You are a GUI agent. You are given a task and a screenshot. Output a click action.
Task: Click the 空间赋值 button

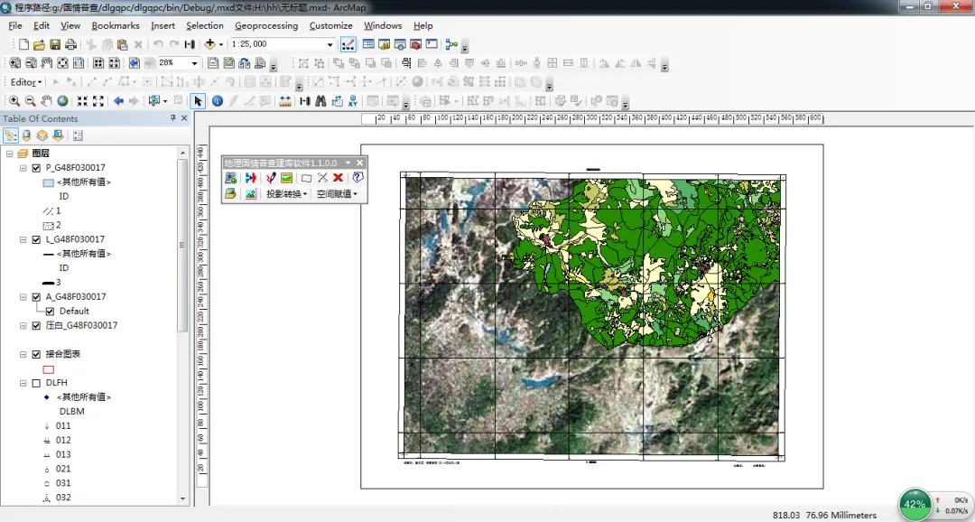(337, 194)
